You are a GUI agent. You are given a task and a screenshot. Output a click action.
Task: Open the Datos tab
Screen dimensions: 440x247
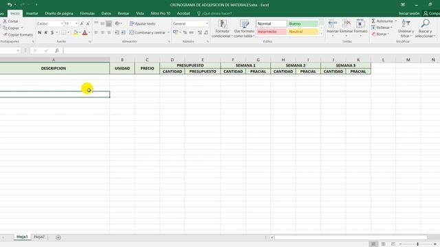pos(106,14)
